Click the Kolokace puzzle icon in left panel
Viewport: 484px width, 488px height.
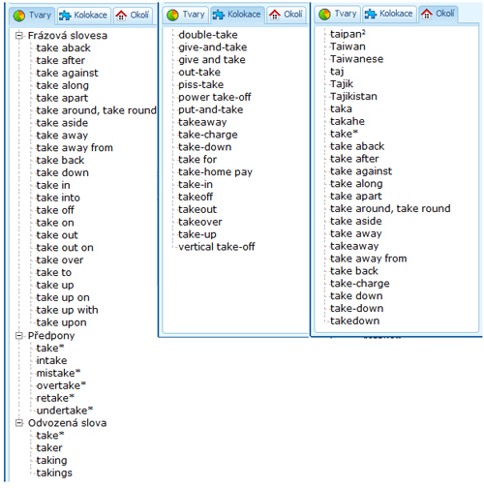(x=65, y=15)
